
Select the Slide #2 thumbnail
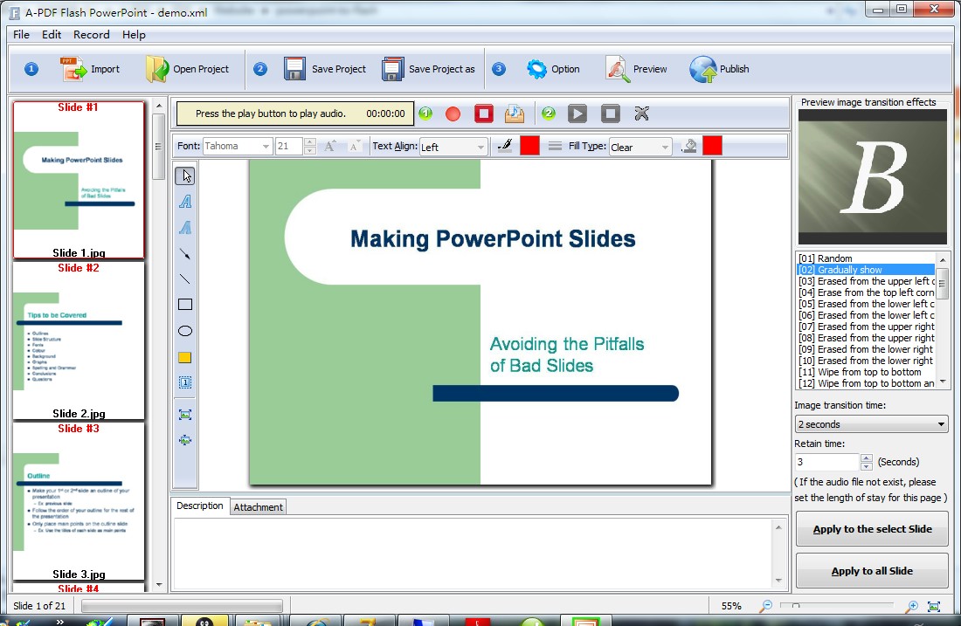coord(79,341)
